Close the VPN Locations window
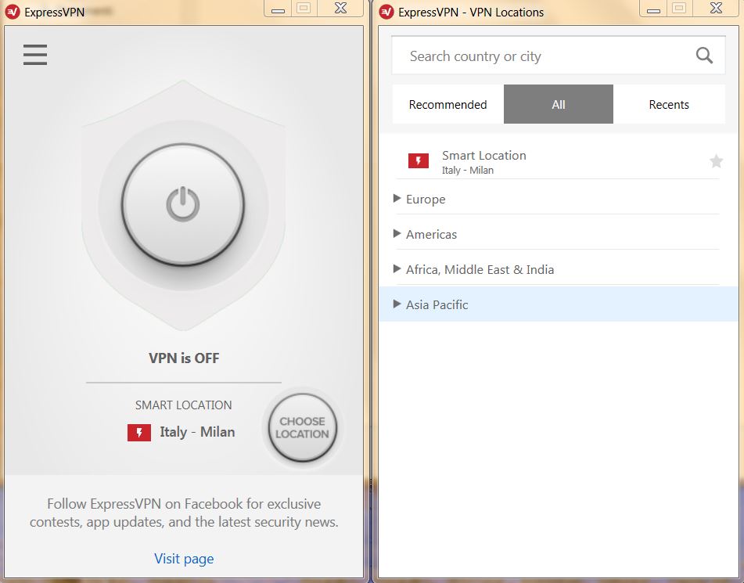This screenshot has height=583, width=744. point(716,8)
